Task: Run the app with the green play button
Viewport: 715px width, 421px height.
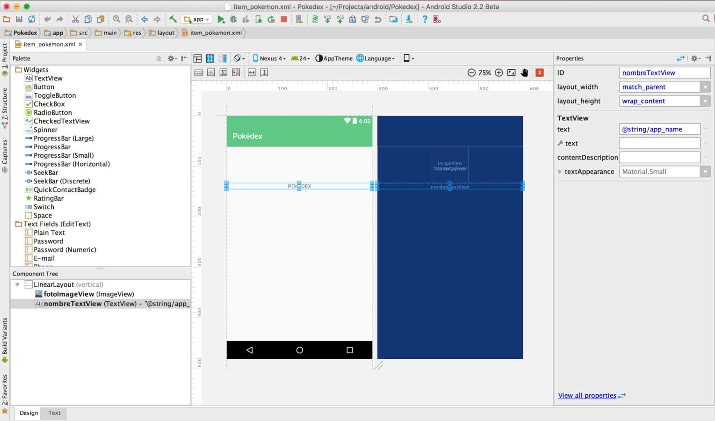Action: click(221, 20)
